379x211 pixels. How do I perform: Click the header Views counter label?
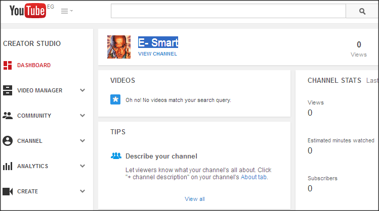(x=359, y=55)
